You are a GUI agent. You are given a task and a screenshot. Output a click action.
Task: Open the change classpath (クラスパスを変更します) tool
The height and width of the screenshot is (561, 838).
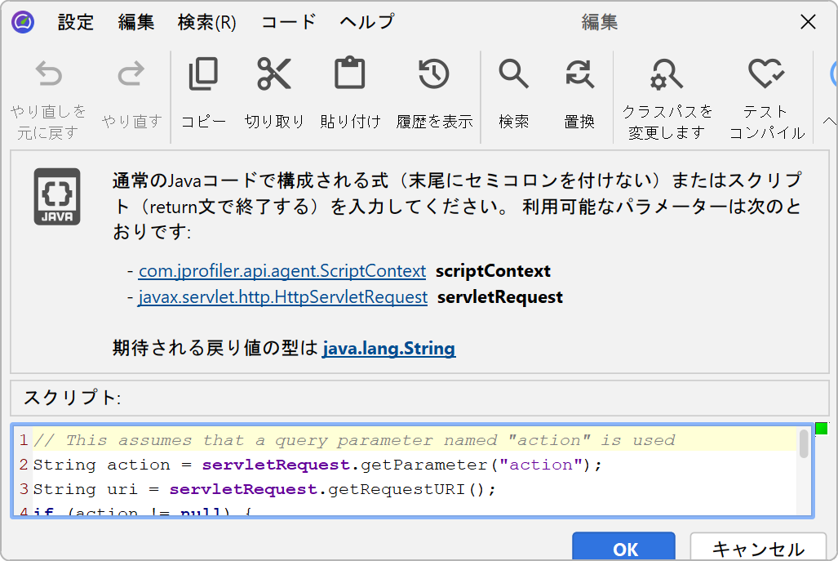pos(667,76)
